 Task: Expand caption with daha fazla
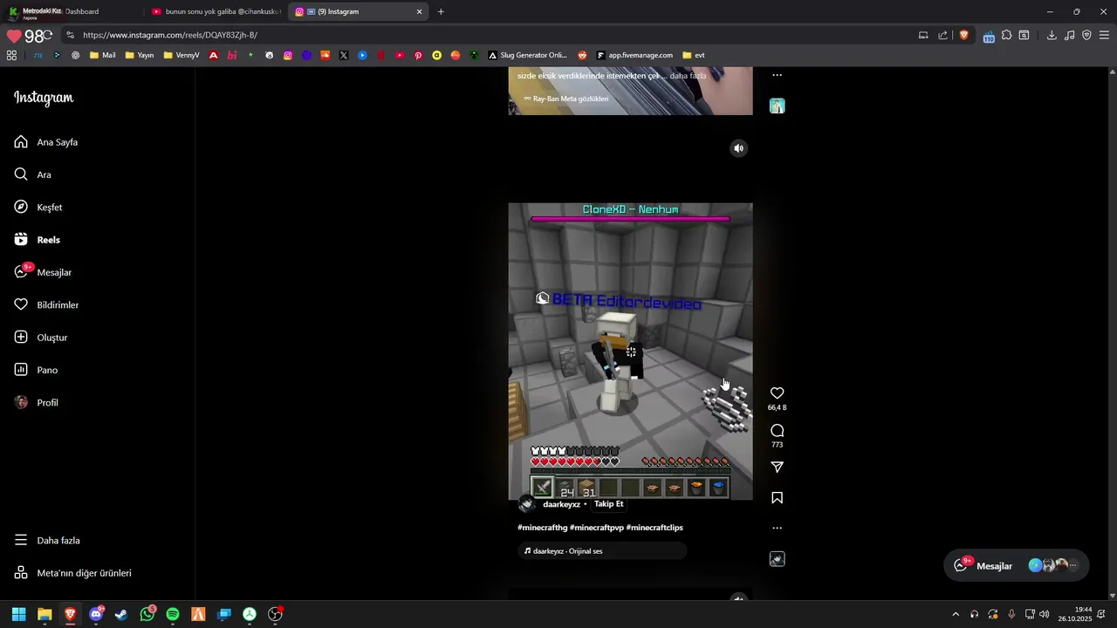click(688, 76)
